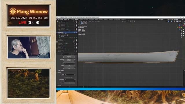Open the outliner filter funnel icon
The height and width of the screenshot is (104, 185).
tap(74, 21)
